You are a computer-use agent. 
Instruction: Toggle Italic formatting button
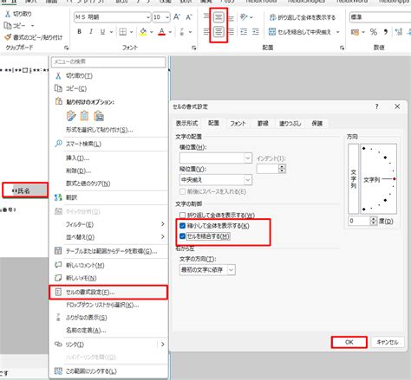click(x=91, y=32)
